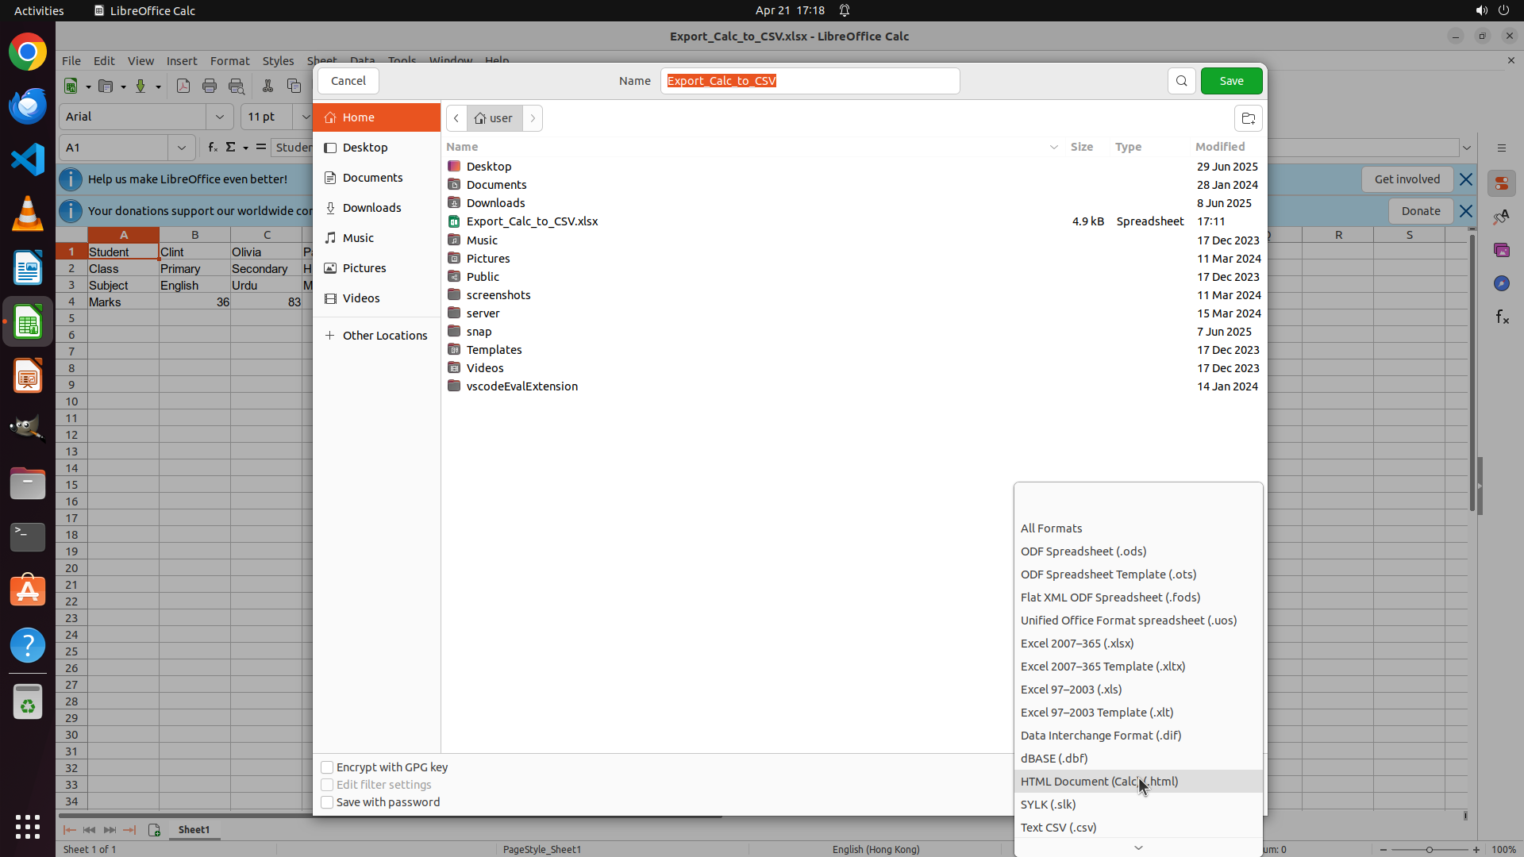Click the search icon in save dialog
Viewport: 1524px width, 857px height.
coord(1181,81)
